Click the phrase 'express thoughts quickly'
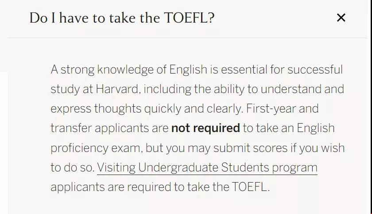This screenshot has width=372, height=214. (116, 109)
